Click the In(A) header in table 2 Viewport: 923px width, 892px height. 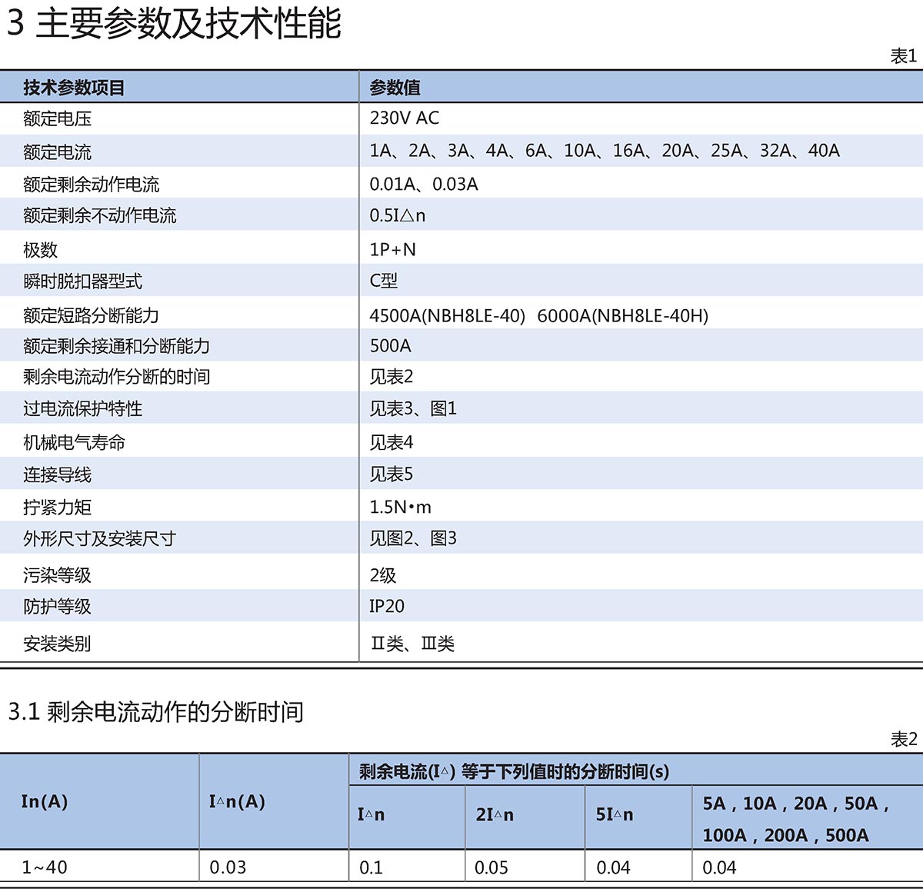coord(45,802)
